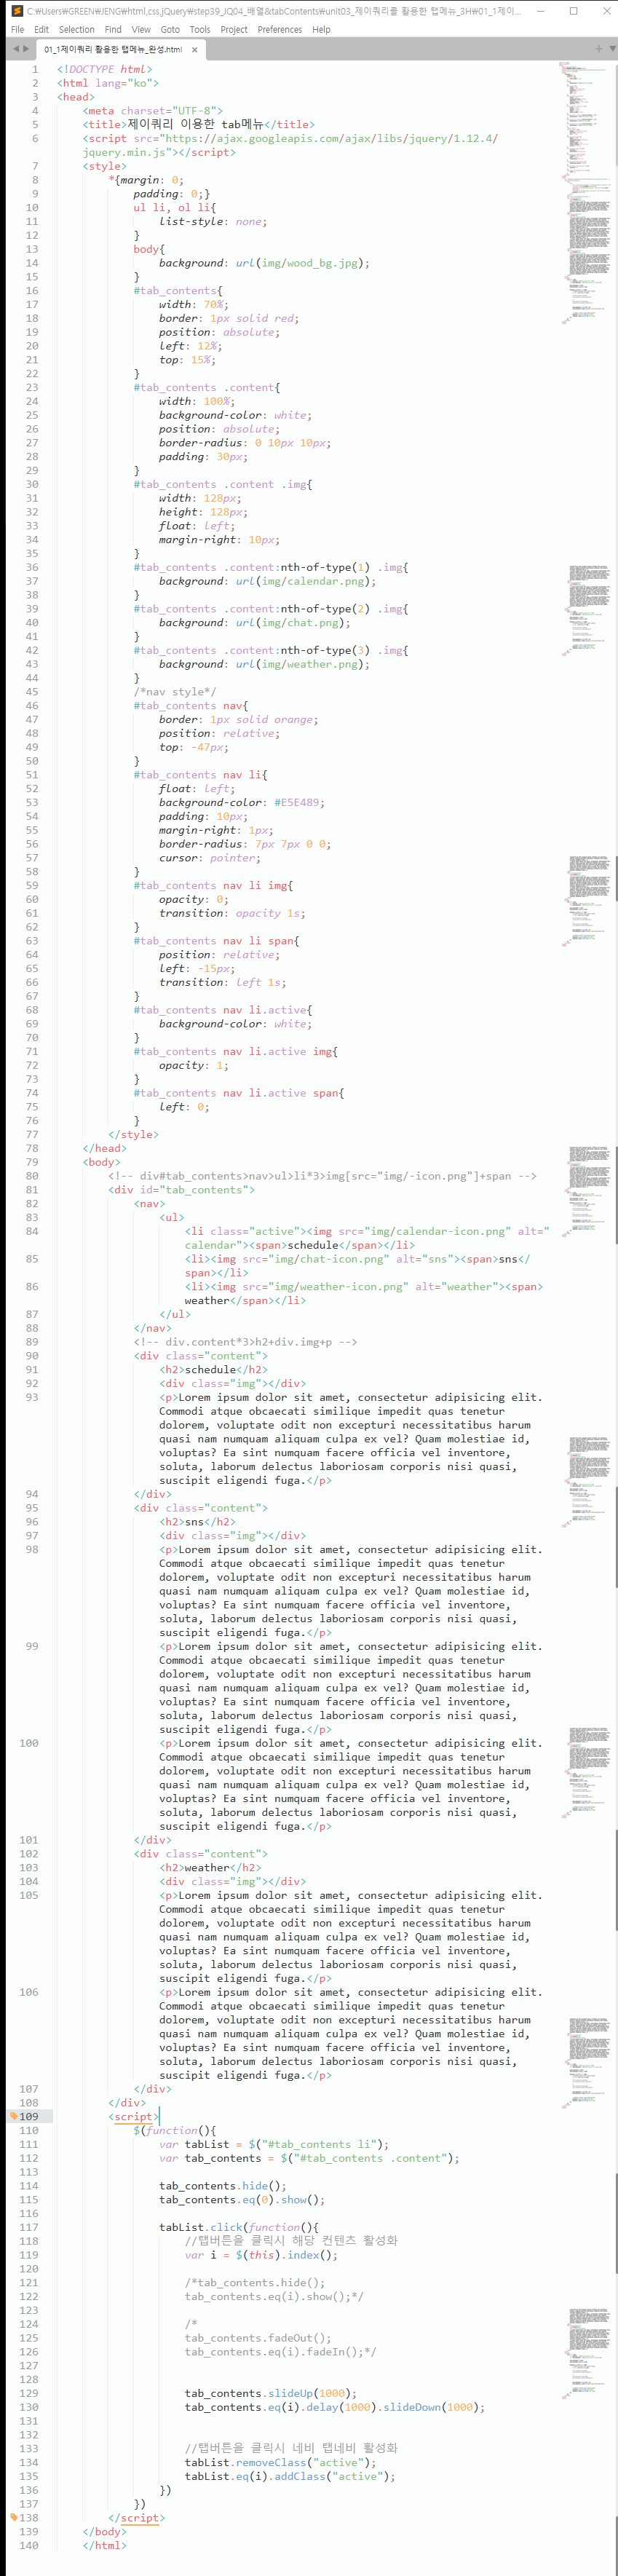Click the <!DOCTYPE html> declaration

(105, 69)
